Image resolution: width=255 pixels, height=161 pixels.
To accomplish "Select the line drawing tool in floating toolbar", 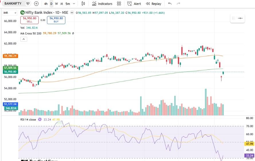I will (240, 18).
